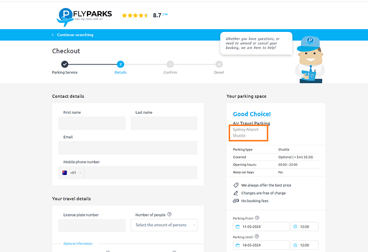
Task: Open the amount of persons dropdown
Action: tap(164, 225)
